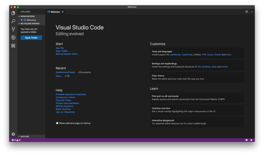
Task: Click the errors count in status bar
Action: pyautogui.click(x=14, y=140)
